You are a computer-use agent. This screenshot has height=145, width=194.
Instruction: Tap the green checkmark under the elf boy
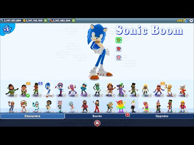pyautogui.click(x=28, y=95)
